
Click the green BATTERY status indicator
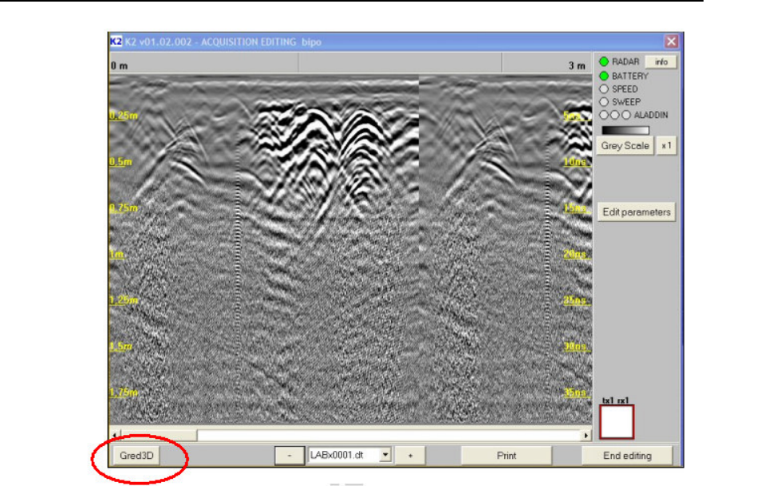(x=605, y=76)
